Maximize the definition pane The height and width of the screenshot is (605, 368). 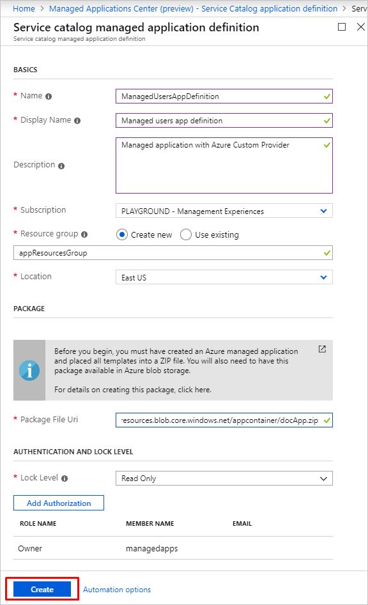(342, 27)
